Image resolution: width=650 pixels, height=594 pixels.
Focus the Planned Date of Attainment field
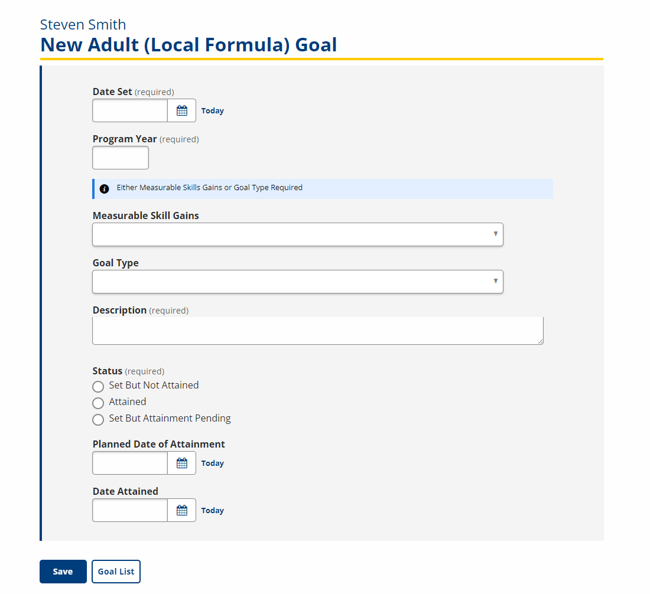pos(130,463)
